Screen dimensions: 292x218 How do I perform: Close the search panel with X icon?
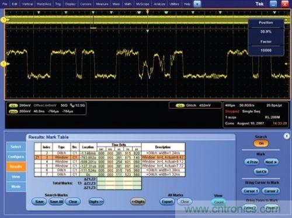[287, 136]
